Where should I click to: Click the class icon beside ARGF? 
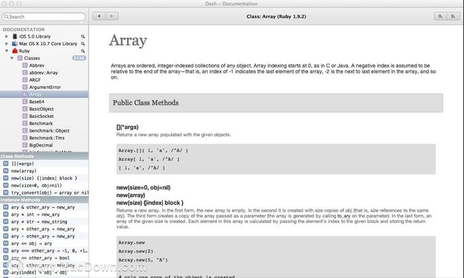pos(25,79)
